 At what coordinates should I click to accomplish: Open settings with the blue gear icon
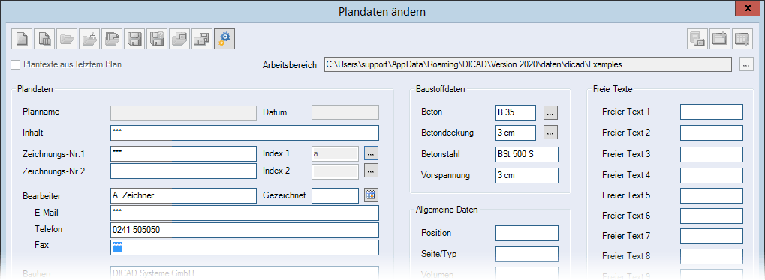(224, 39)
